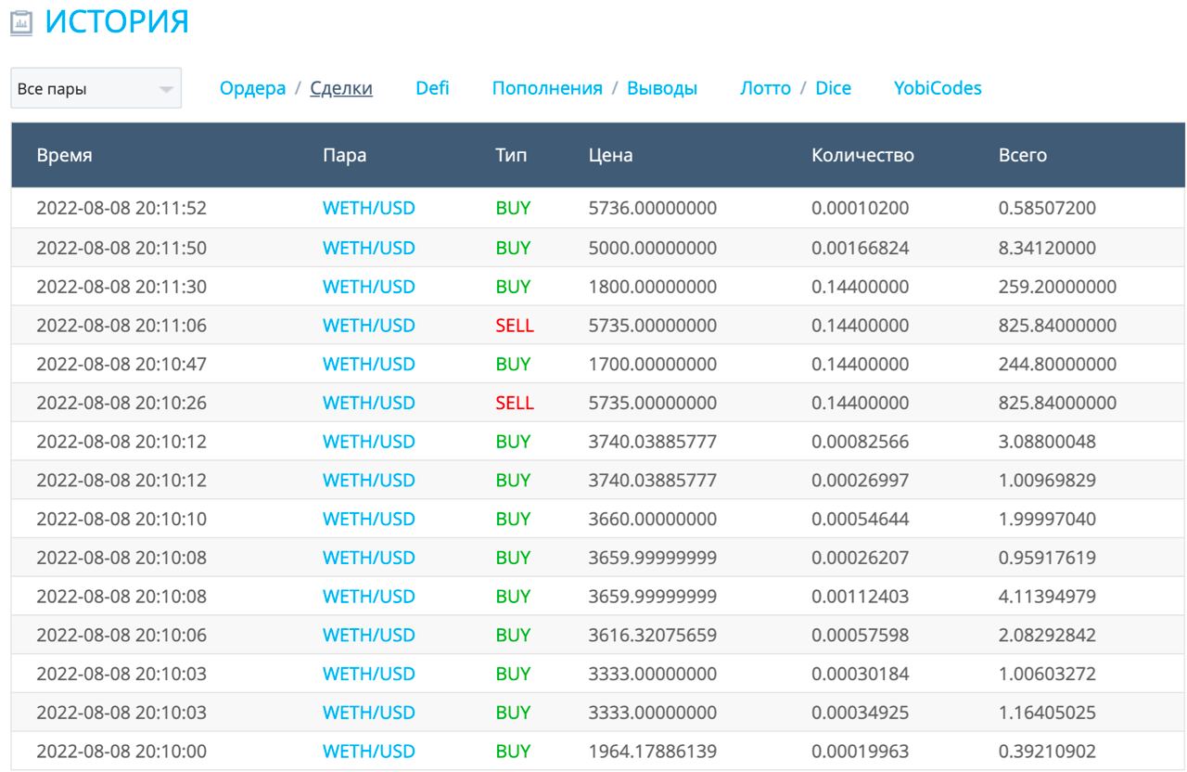Click the price 3660.00000000
The height and width of the screenshot is (772, 1187).
(x=653, y=518)
